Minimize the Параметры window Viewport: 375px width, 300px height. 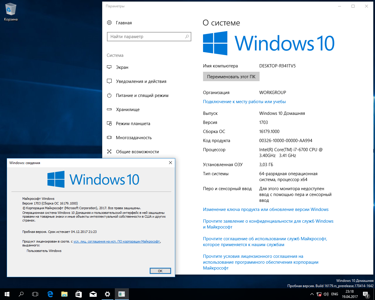[340, 6]
